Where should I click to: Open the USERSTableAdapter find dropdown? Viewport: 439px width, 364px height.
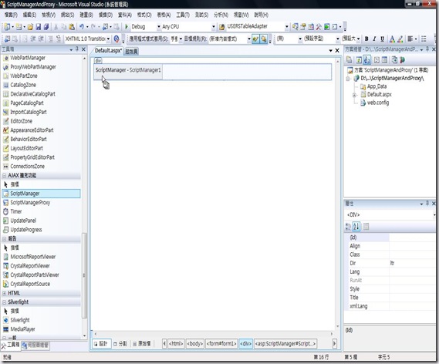coord(286,27)
